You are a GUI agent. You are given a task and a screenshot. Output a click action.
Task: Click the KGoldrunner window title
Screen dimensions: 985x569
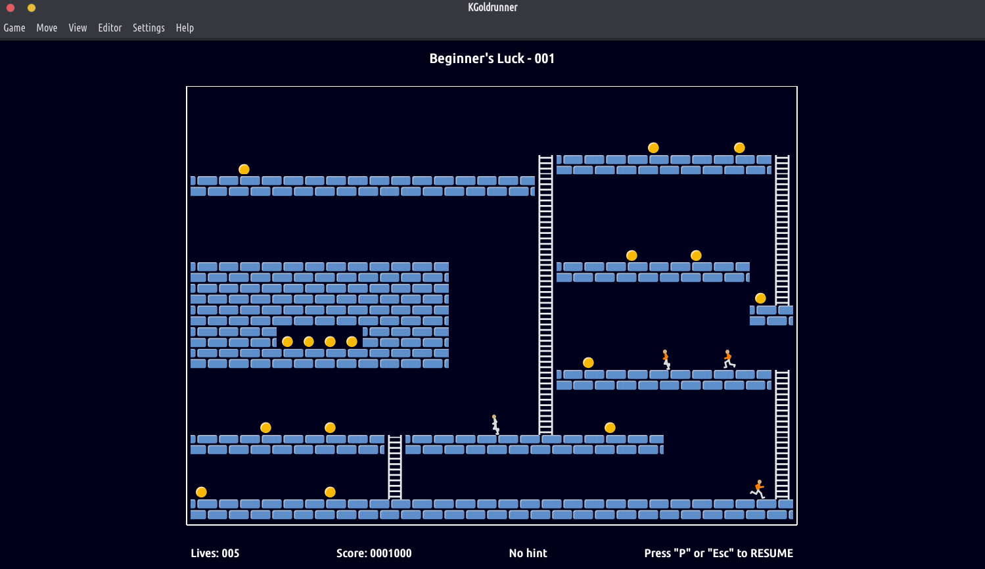(493, 7)
